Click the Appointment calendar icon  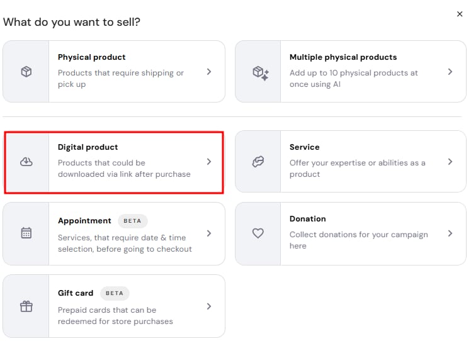(26, 233)
